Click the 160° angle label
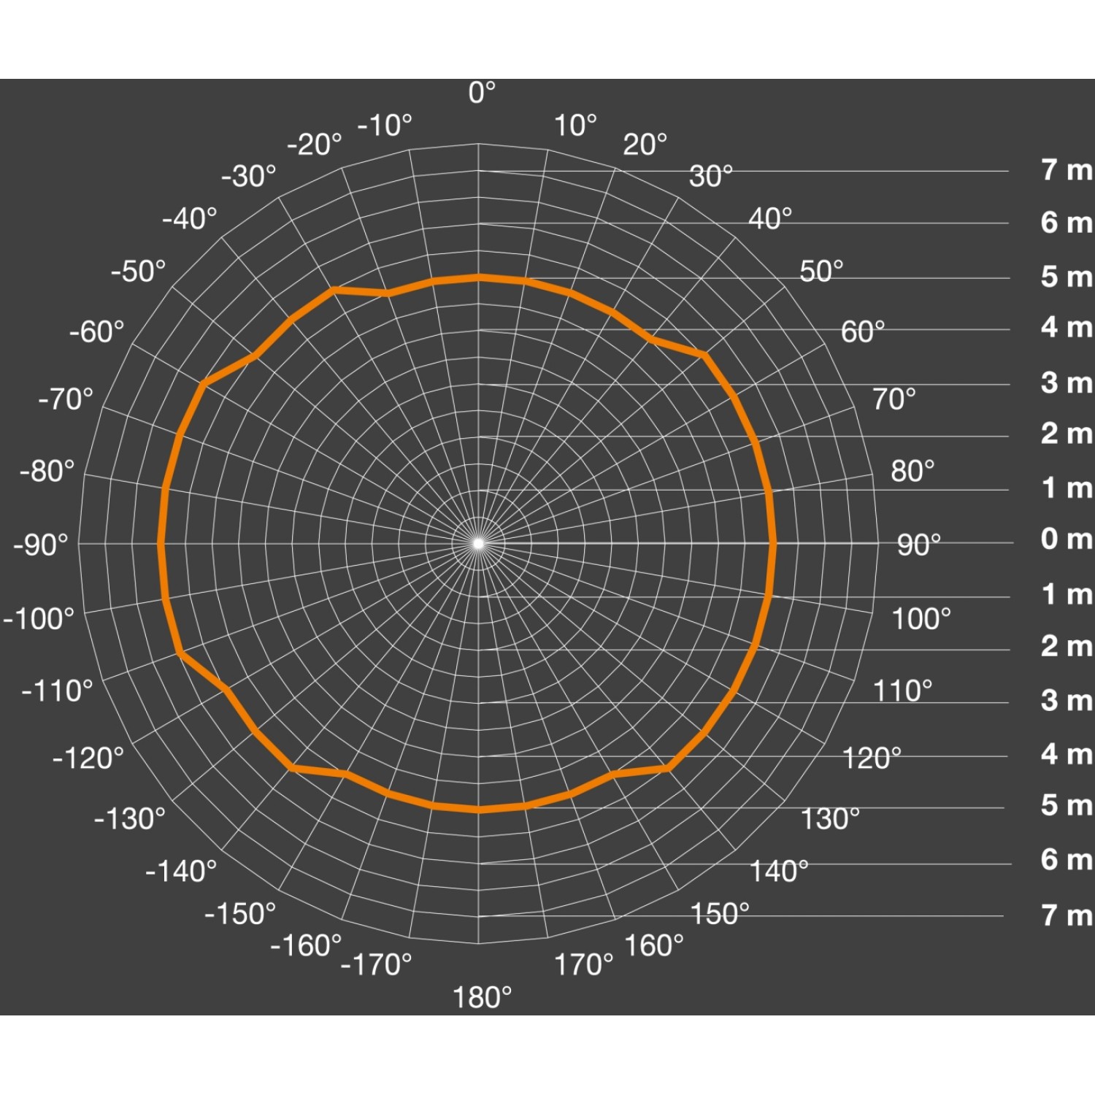The image size is (1095, 1095). pos(654,946)
